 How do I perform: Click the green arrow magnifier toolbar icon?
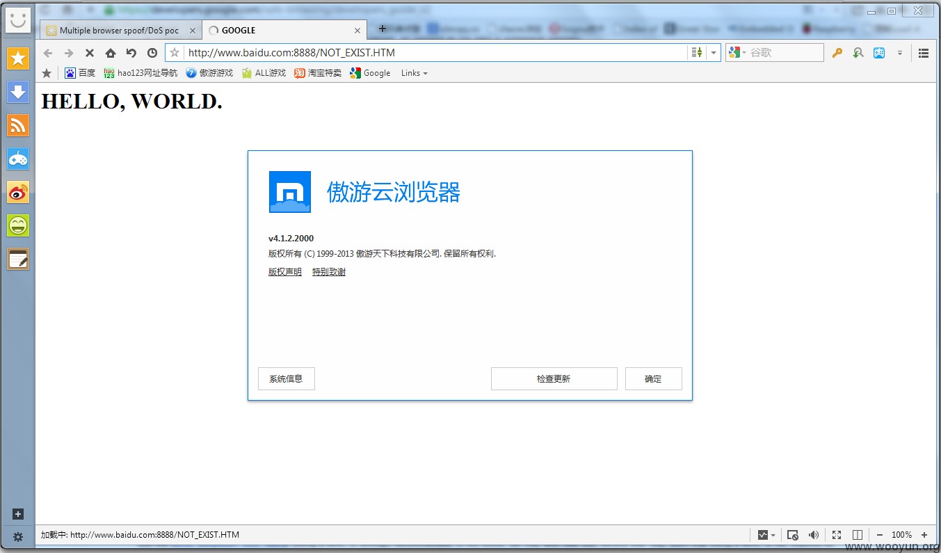click(858, 53)
